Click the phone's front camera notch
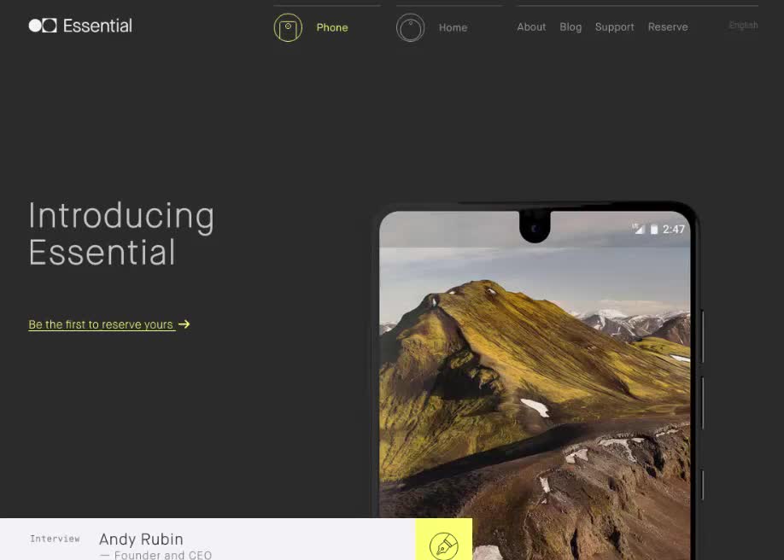 click(535, 227)
